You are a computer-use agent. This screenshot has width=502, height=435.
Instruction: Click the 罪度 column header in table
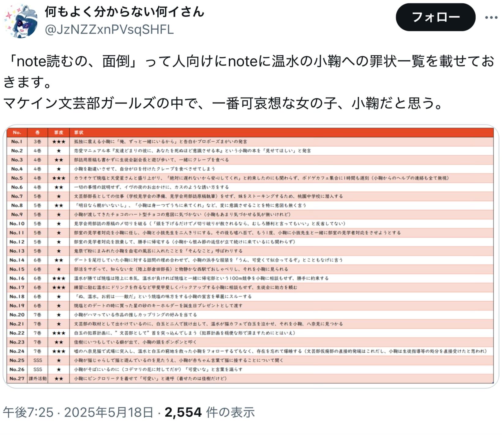(x=58, y=132)
